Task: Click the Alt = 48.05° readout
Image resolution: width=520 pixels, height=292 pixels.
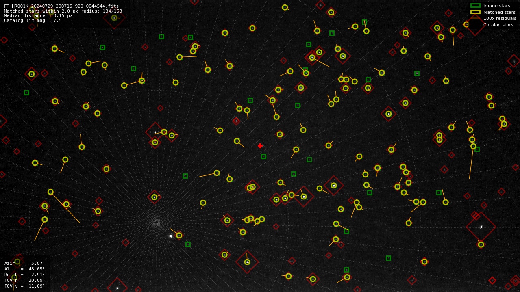Action: pyautogui.click(x=24, y=269)
